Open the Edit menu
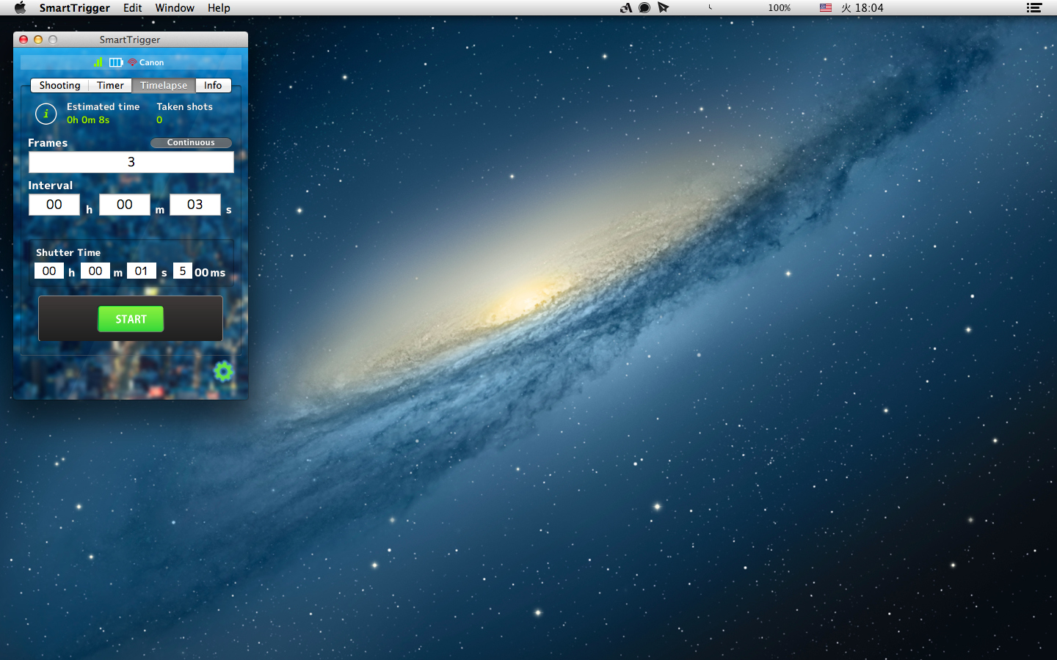This screenshot has width=1057, height=660. 133,7
